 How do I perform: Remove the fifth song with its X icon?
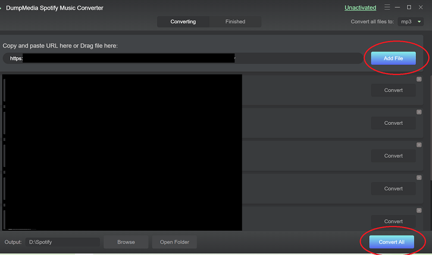(x=419, y=211)
